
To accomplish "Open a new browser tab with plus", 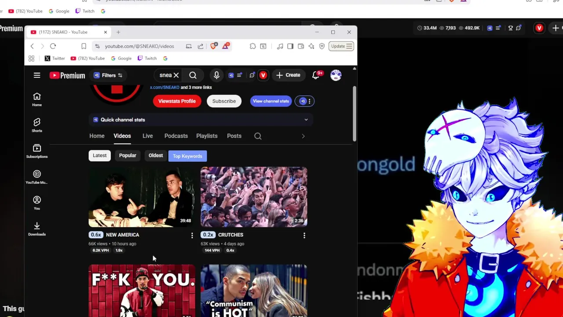I will tap(118, 32).
